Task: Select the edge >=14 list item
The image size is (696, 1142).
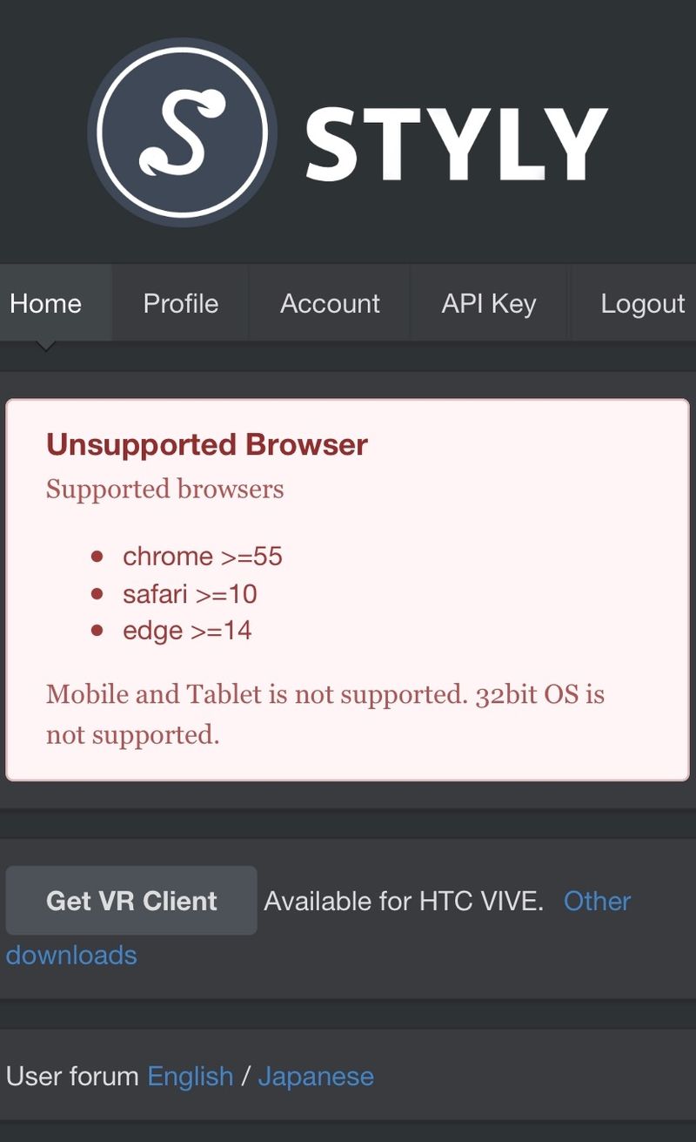Action: click(187, 631)
